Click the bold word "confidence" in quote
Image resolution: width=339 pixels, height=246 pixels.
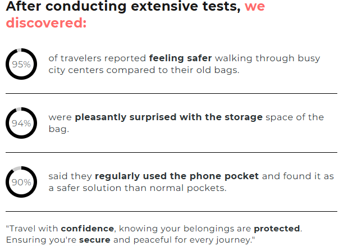[88, 229]
